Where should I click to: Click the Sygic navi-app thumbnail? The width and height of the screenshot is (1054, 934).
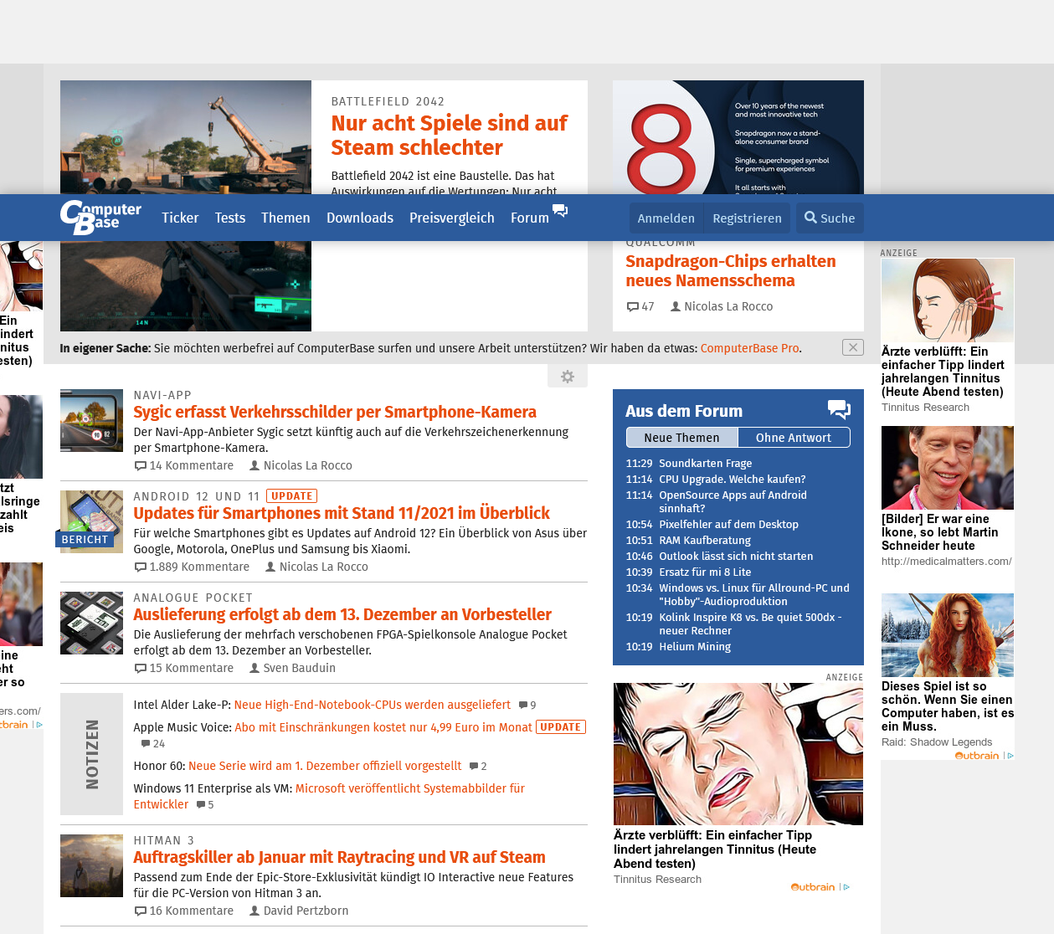click(x=91, y=420)
